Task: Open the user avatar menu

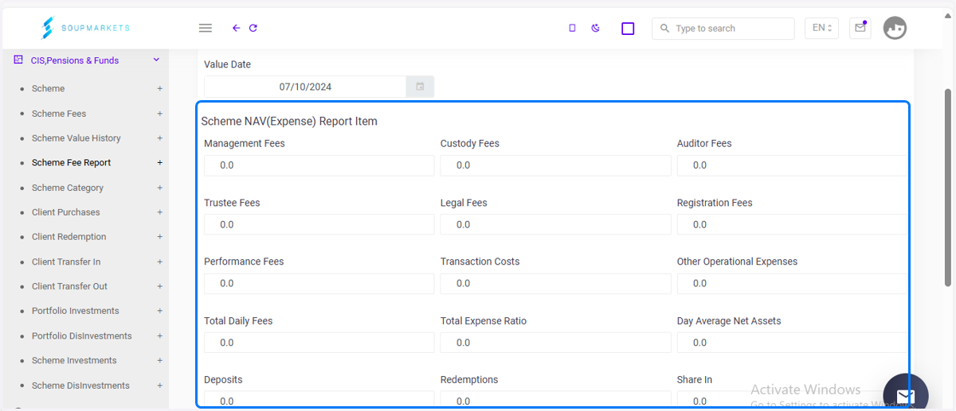Action: click(x=895, y=28)
